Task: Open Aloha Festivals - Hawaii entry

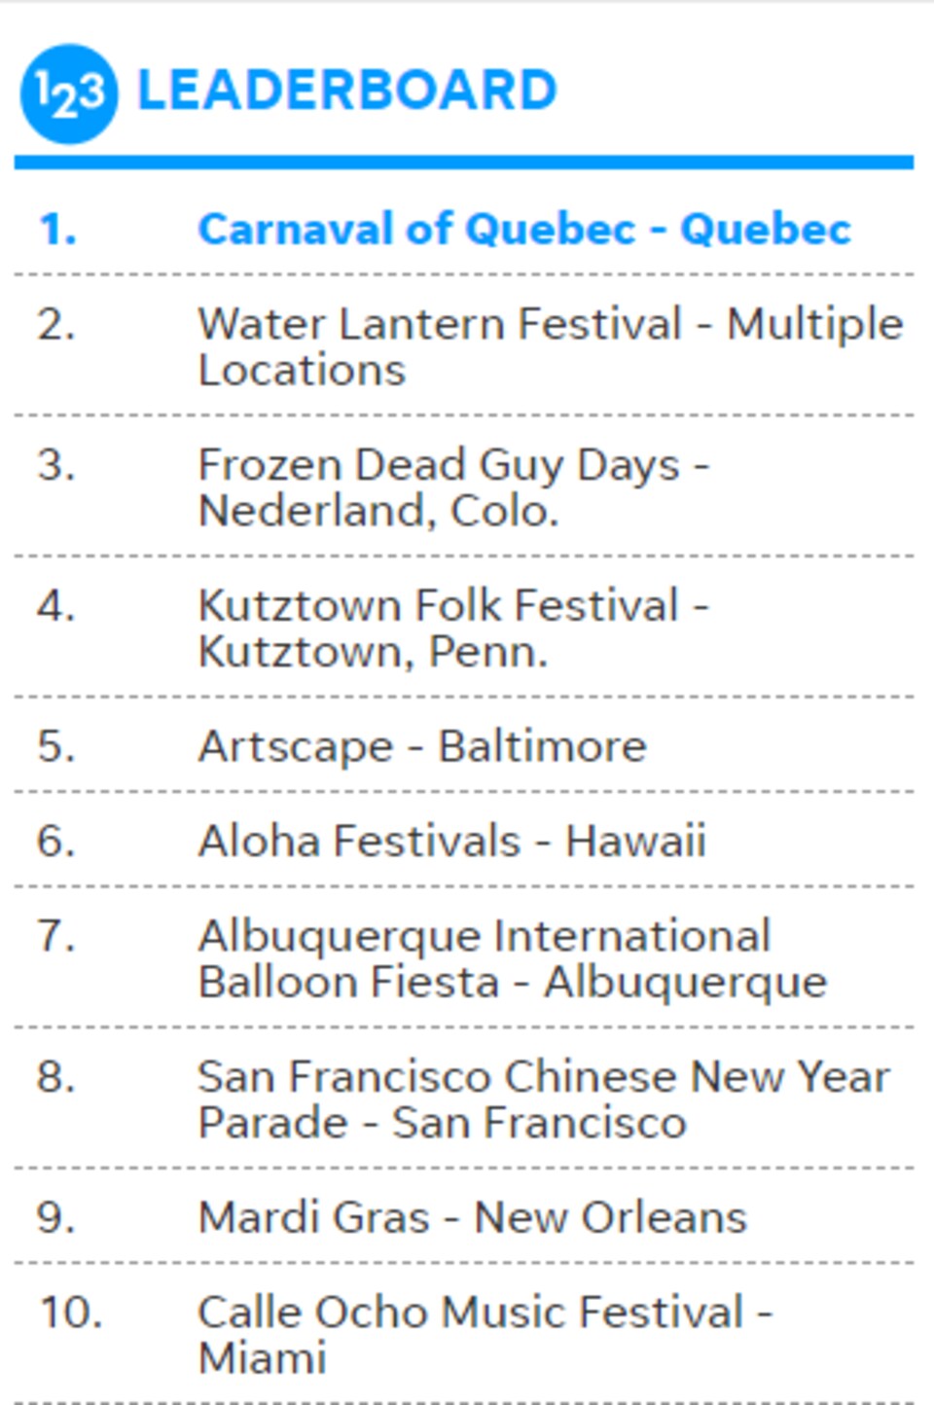Action: [x=451, y=841]
